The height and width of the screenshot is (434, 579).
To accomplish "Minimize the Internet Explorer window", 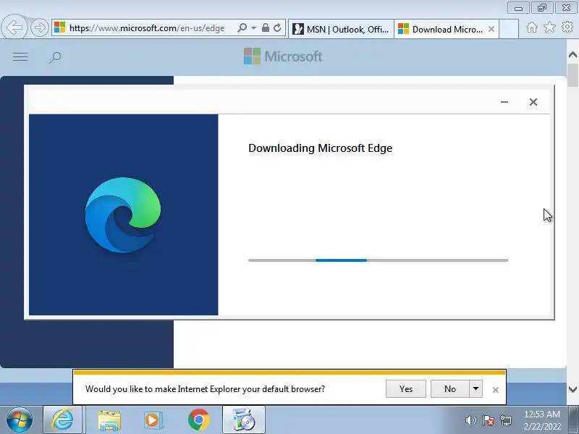I will point(518,8).
